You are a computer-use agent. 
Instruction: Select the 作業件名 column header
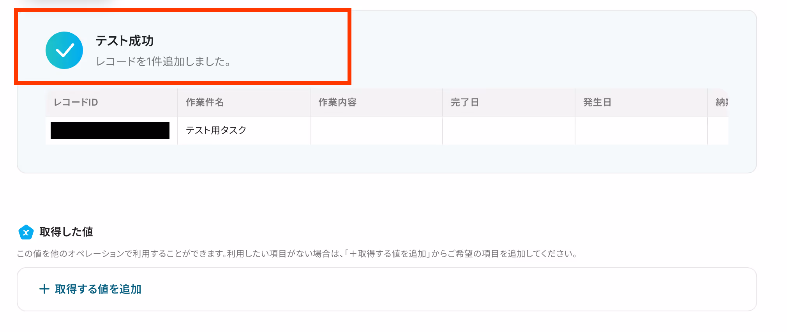244,102
